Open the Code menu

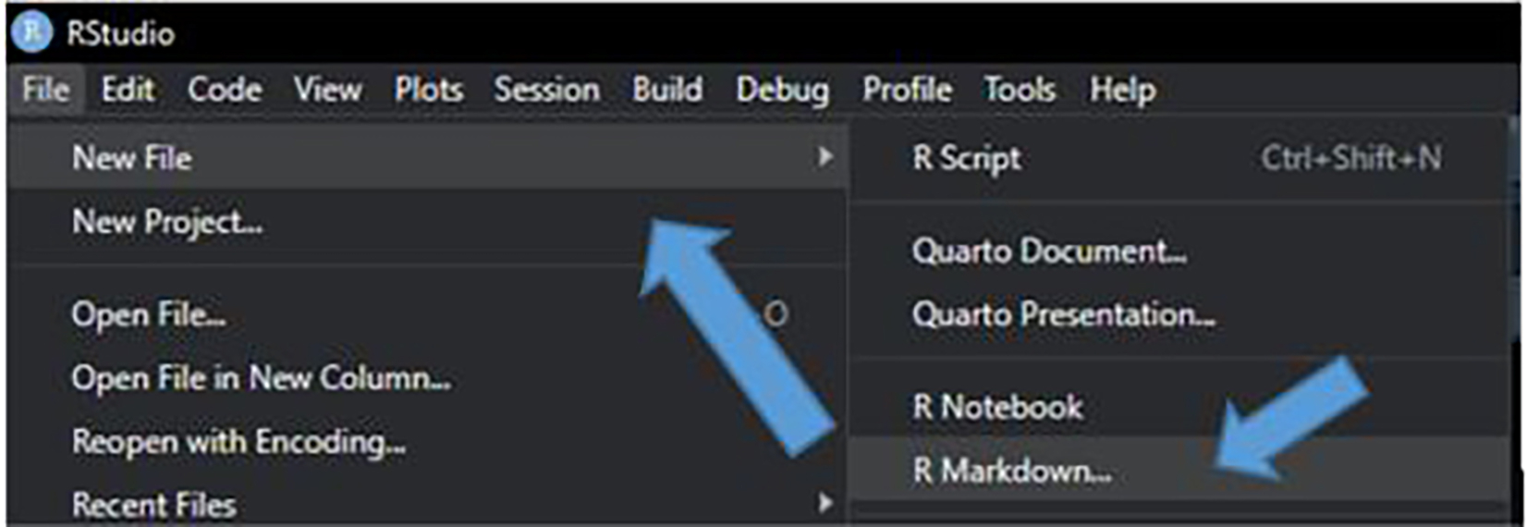[225, 90]
